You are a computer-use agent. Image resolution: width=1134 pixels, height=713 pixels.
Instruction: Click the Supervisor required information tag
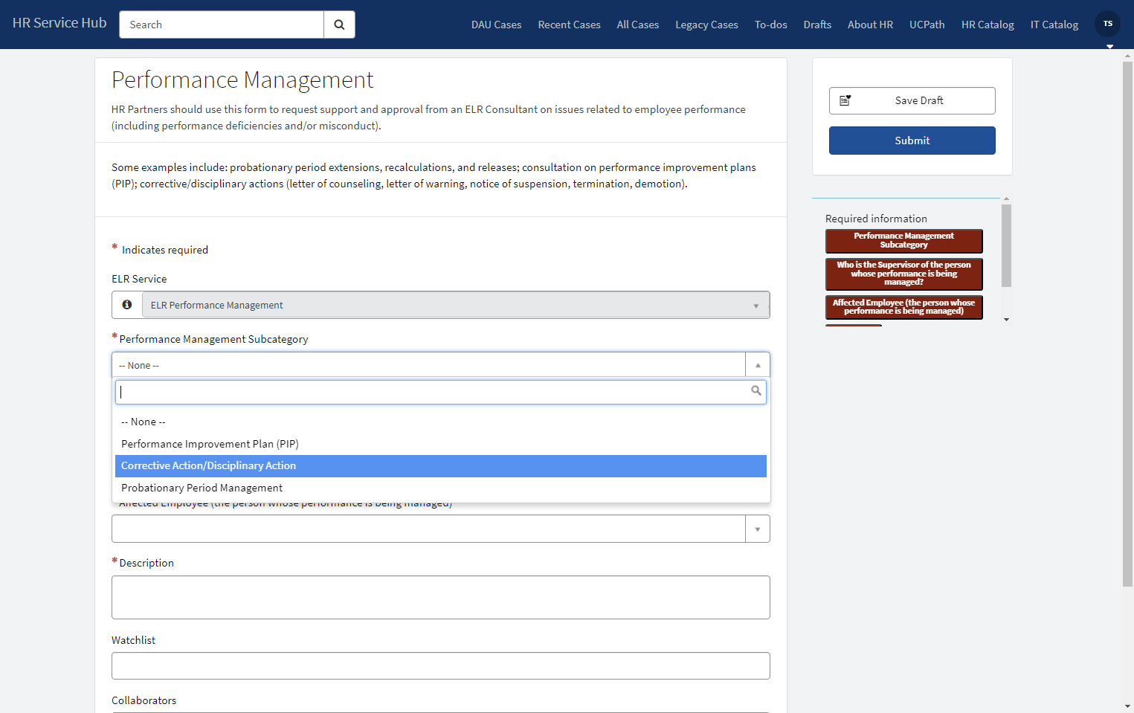pyautogui.click(x=903, y=274)
